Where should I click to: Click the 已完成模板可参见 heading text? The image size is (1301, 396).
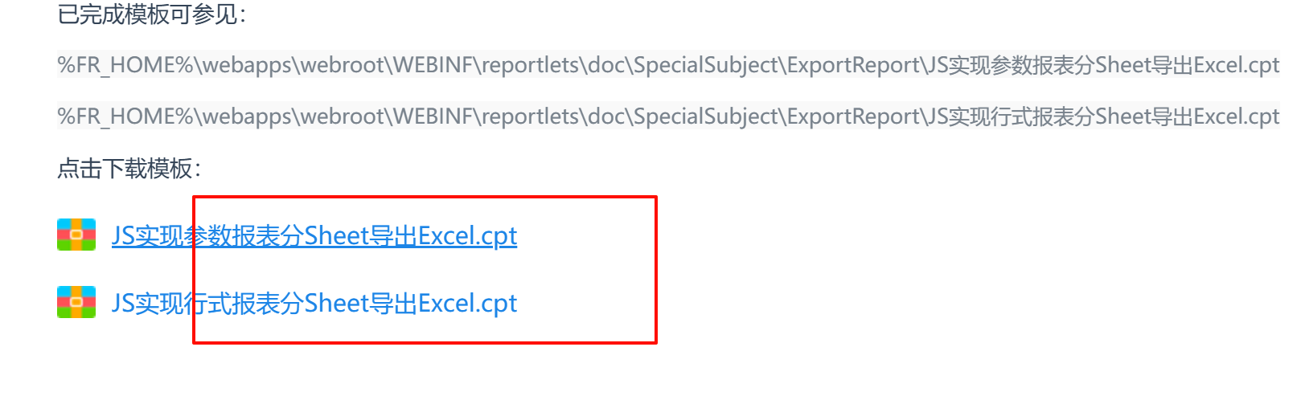pos(151,14)
